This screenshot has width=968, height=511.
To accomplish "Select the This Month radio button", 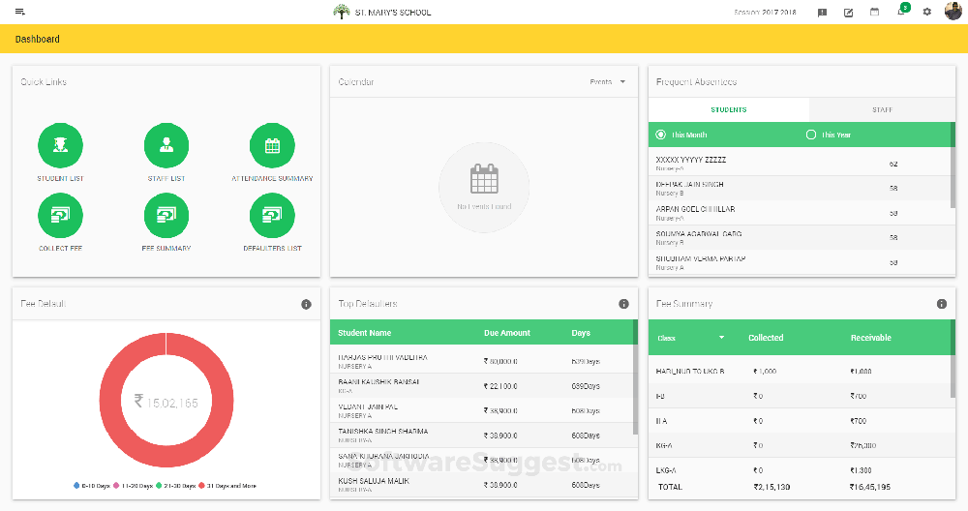I will [x=661, y=135].
